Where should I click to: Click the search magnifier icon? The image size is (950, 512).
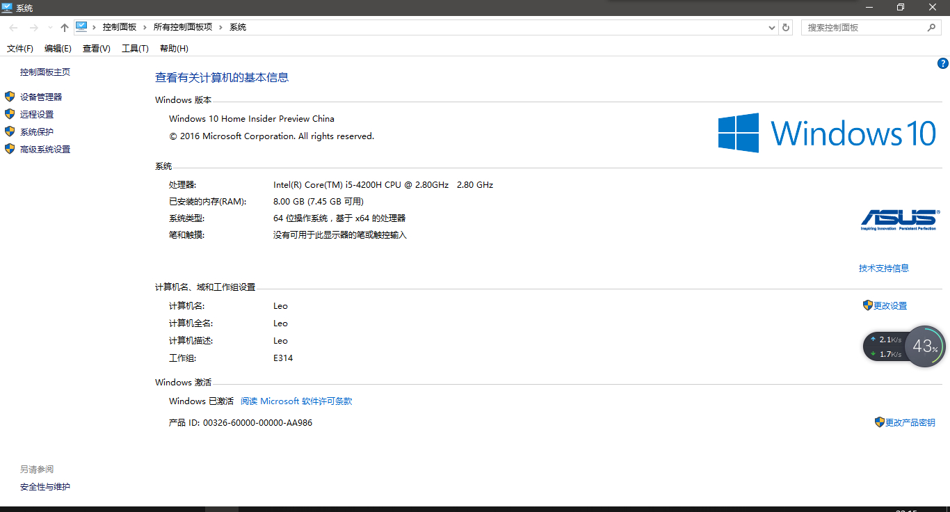[x=932, y=27]
